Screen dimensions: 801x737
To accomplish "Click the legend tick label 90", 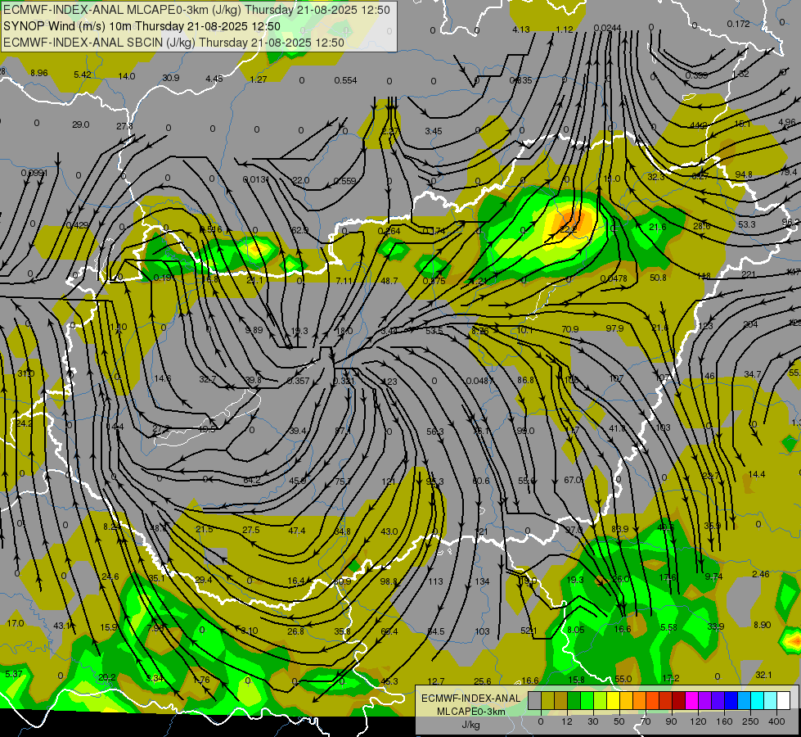I will point(671,721).
